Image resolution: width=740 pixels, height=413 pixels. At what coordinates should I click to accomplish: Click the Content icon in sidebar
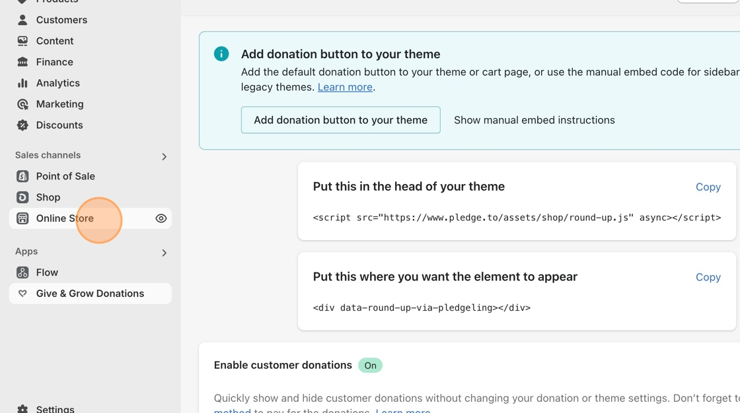coord(22,41)
